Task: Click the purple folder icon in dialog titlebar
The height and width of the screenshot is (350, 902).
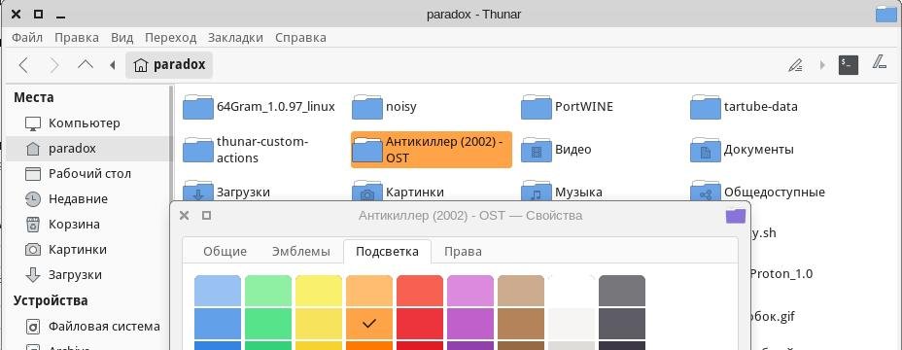Action: (735, 216)
